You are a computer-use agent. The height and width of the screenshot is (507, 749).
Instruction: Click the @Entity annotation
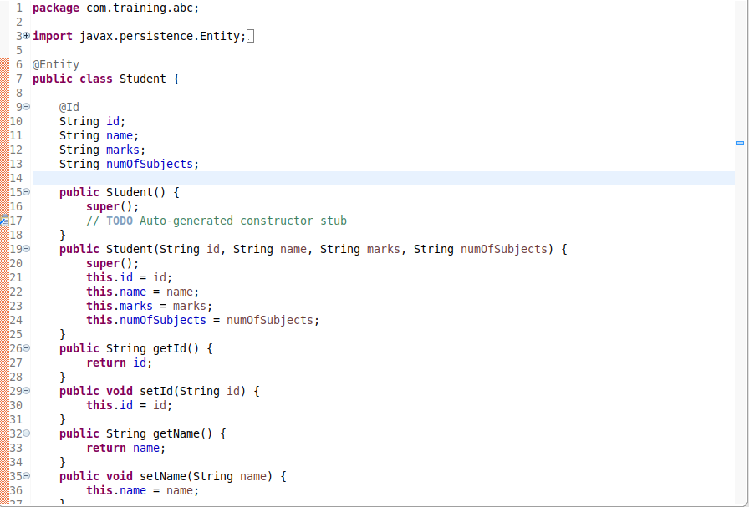click(55, 64)
